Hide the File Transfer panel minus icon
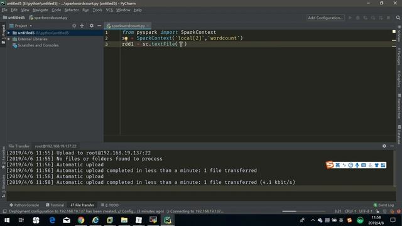 click(x=392, y=146)
